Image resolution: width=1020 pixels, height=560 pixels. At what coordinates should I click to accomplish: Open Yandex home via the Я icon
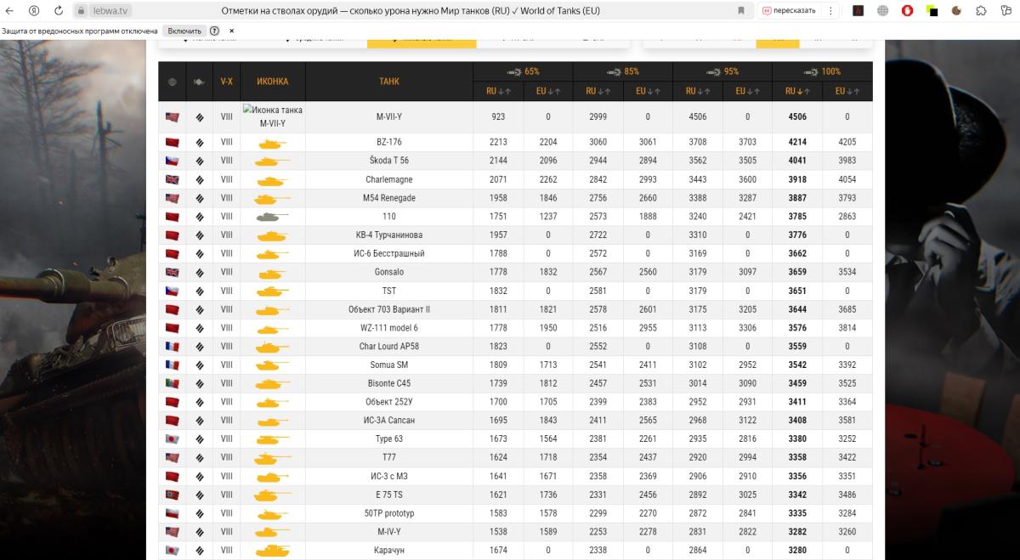pos(33,10)
